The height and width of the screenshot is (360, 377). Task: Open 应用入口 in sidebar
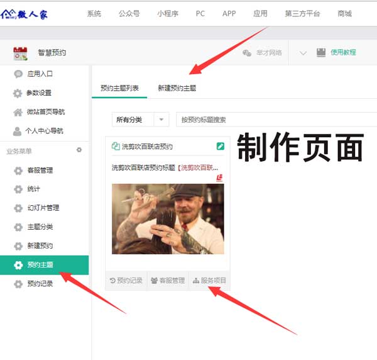click(x=40, y=74)
